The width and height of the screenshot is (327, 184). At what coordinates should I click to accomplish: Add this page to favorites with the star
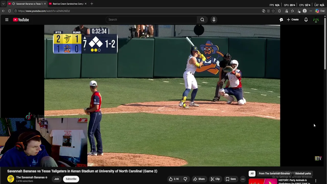pos(273,11)
